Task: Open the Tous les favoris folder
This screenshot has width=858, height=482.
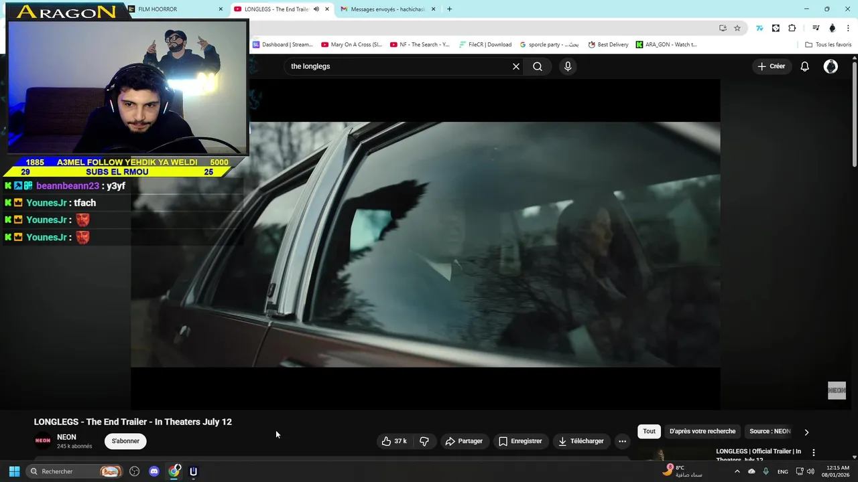Action: (x=828, y=45)
